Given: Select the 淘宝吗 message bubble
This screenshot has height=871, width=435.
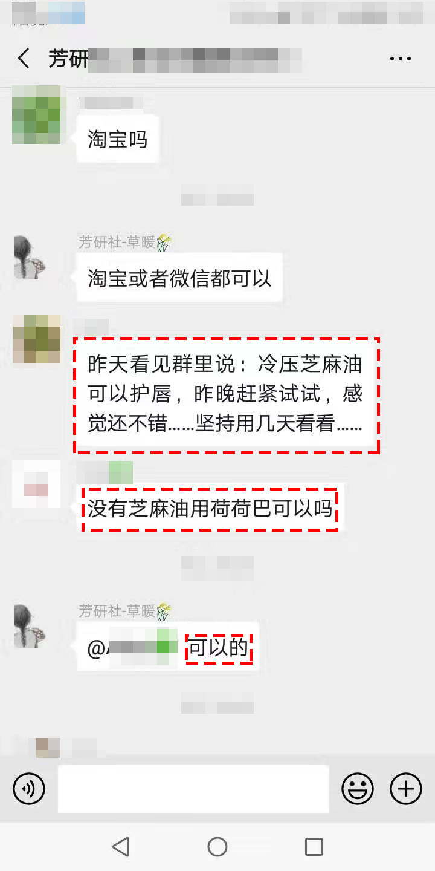Looking at the screenshot, I should pyautogui.click(x=118, y=140).
